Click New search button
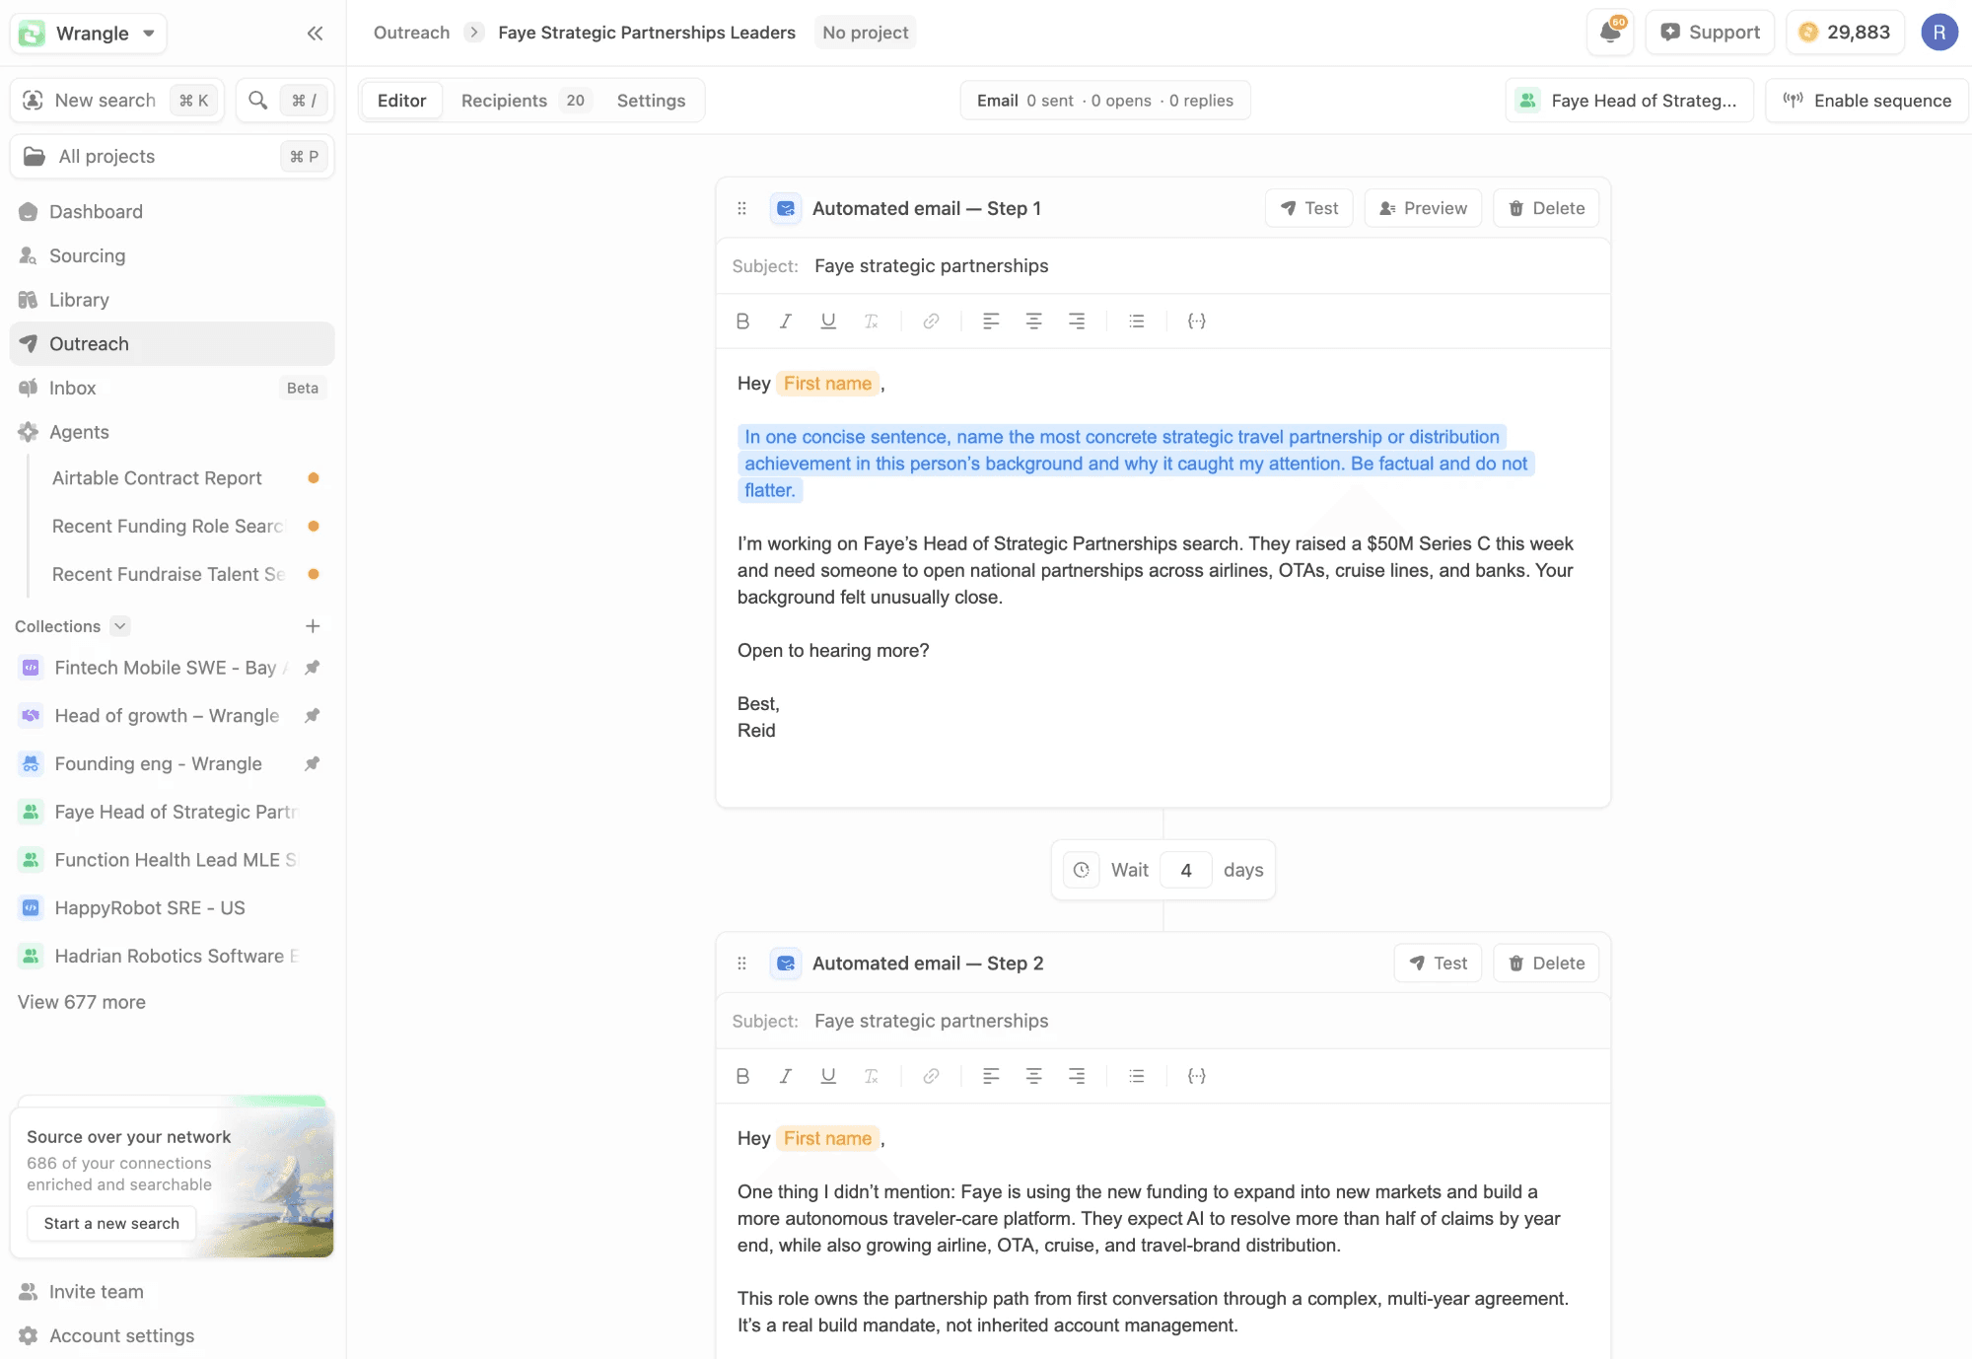This screenshot has height=1359, width=1972. [x=117, y=101]
